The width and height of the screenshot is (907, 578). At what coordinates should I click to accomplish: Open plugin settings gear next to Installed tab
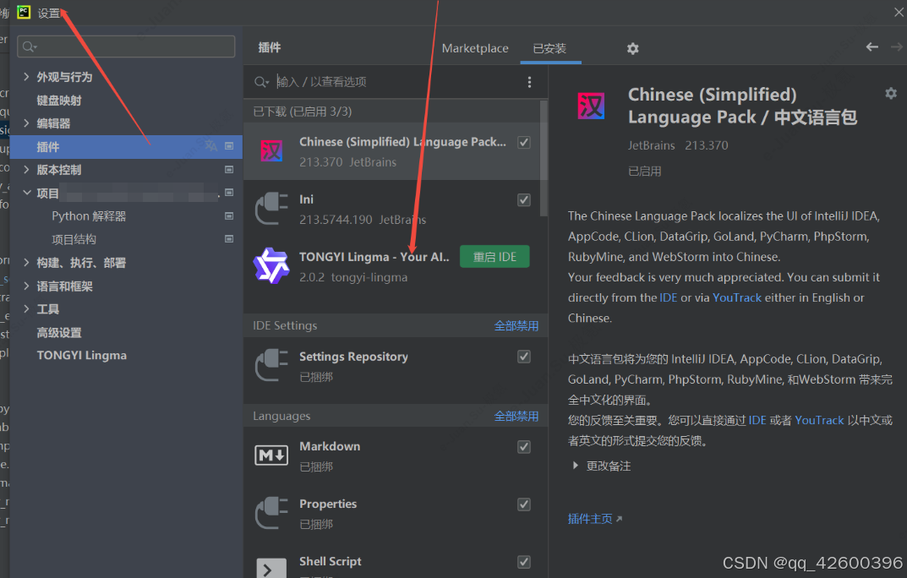[x=633, y=48]
